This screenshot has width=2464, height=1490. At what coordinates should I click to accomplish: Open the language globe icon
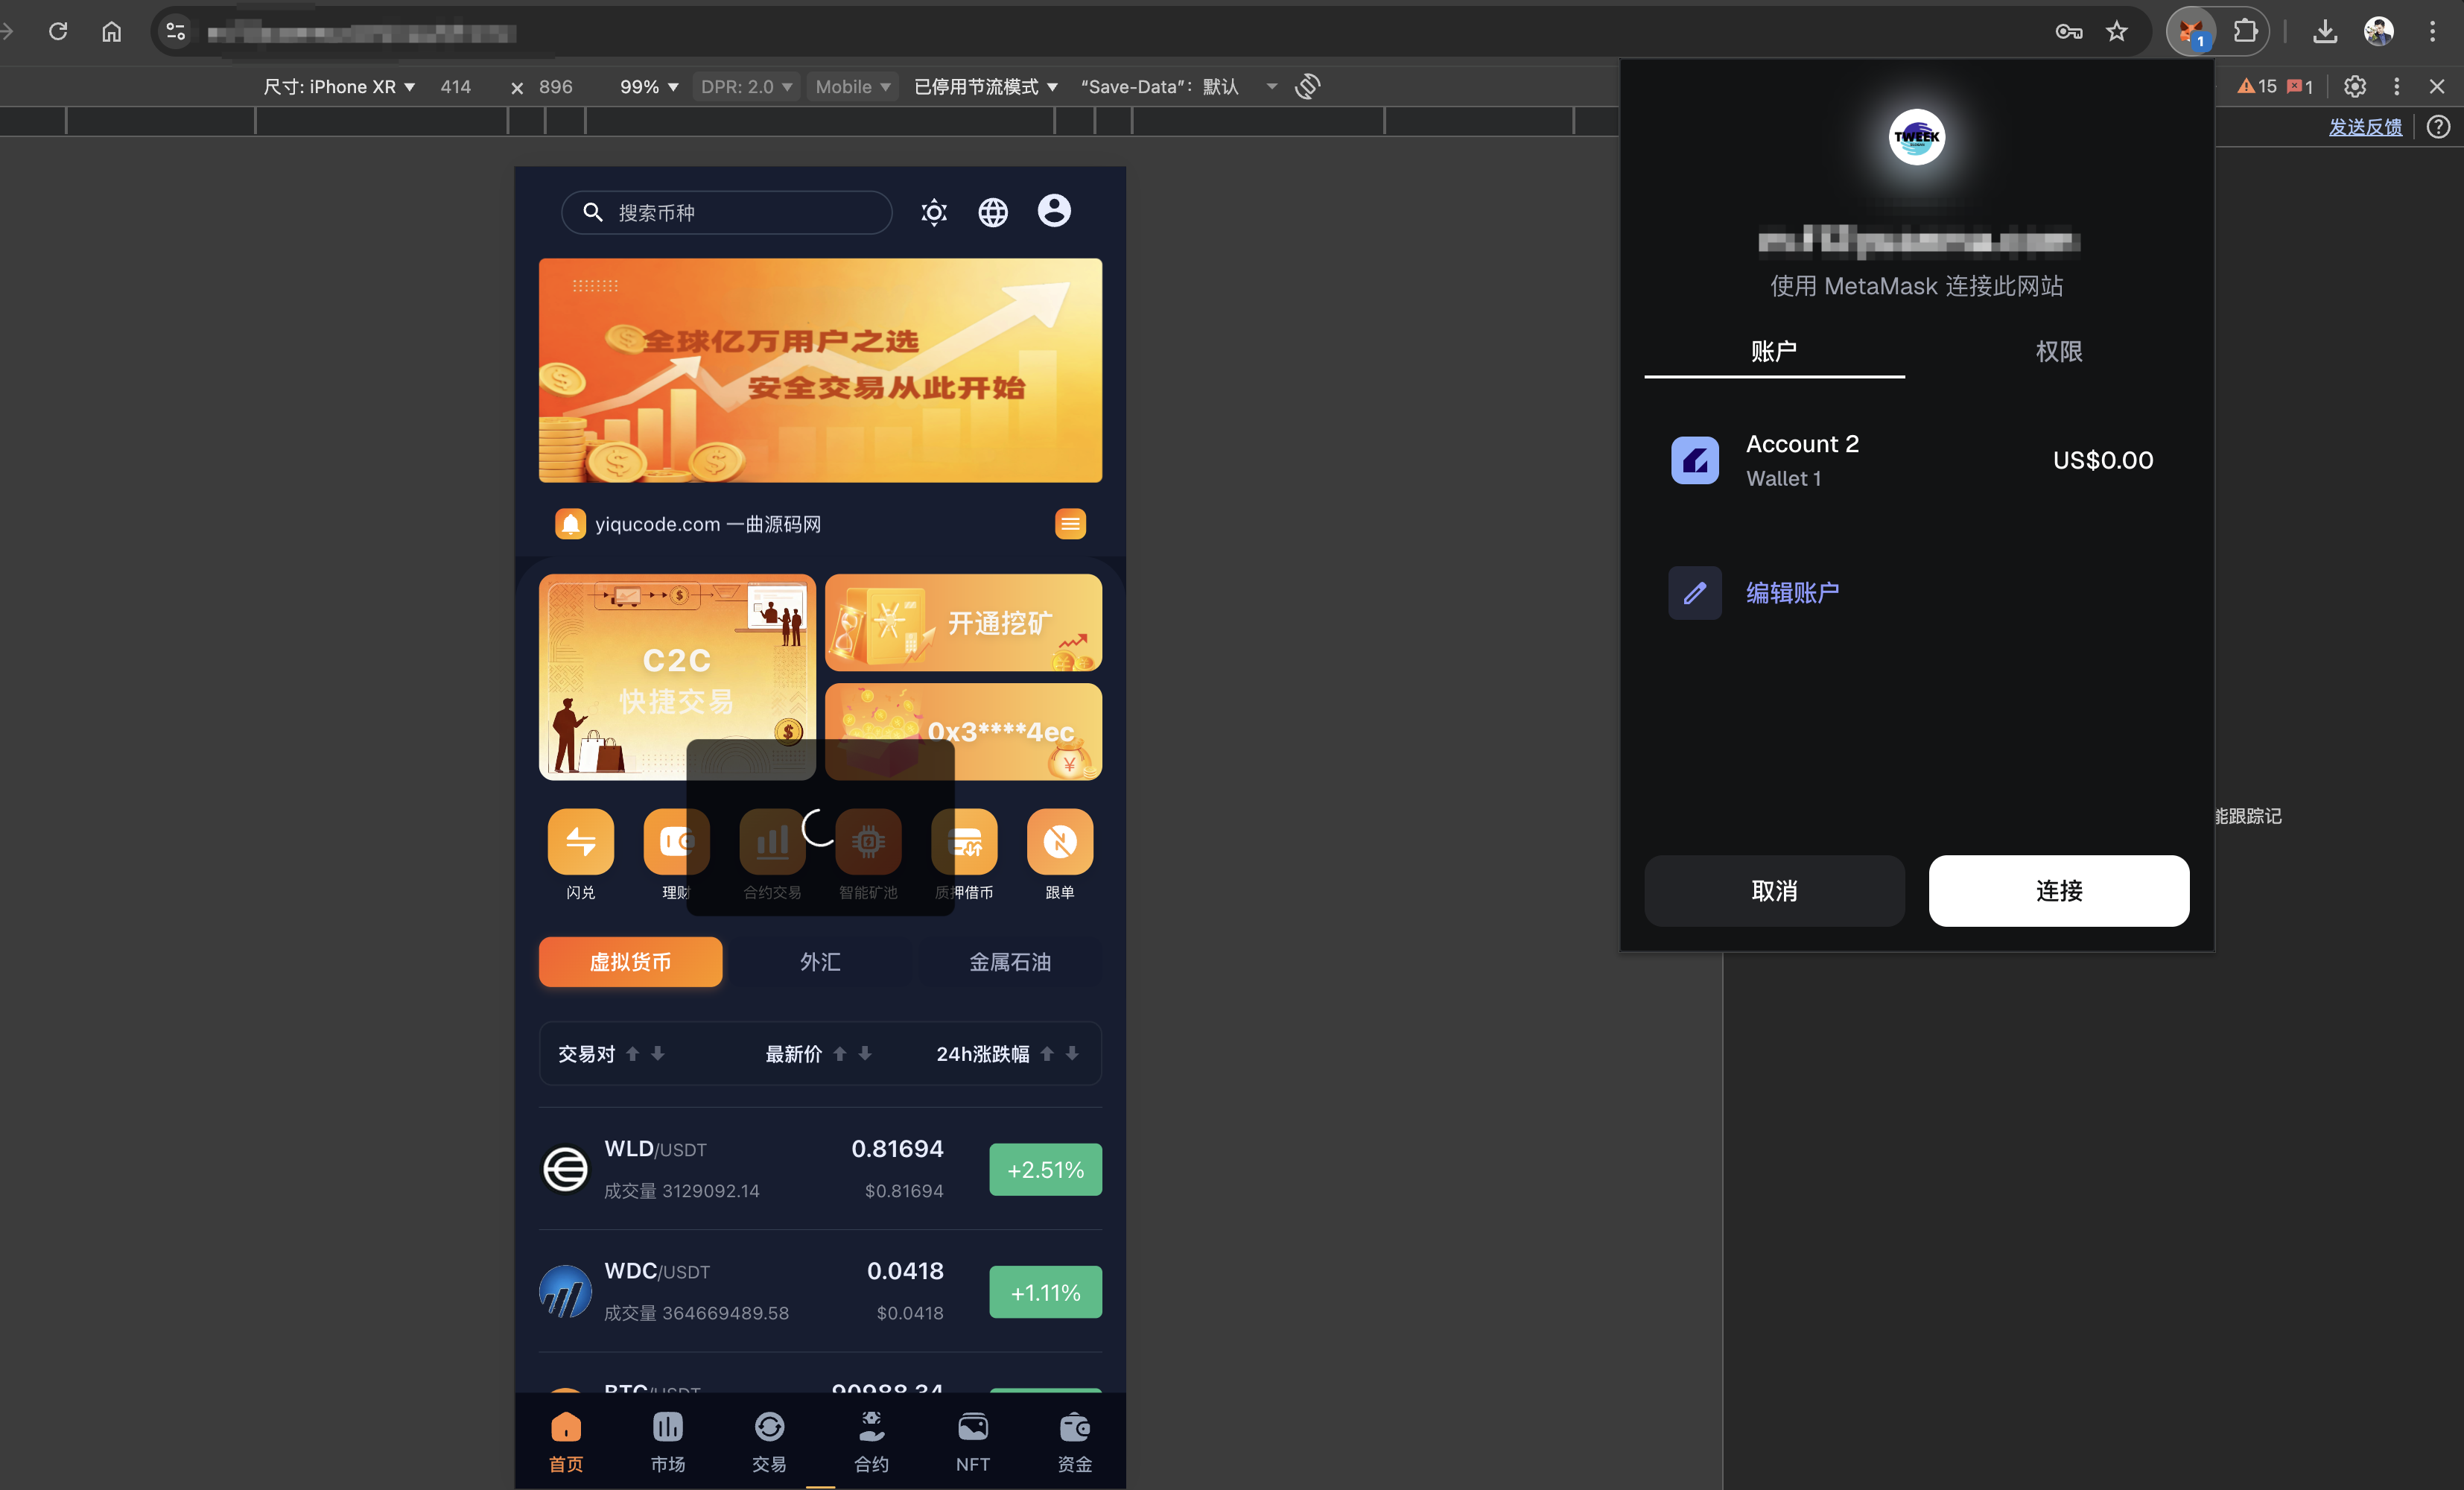[992, 212]
